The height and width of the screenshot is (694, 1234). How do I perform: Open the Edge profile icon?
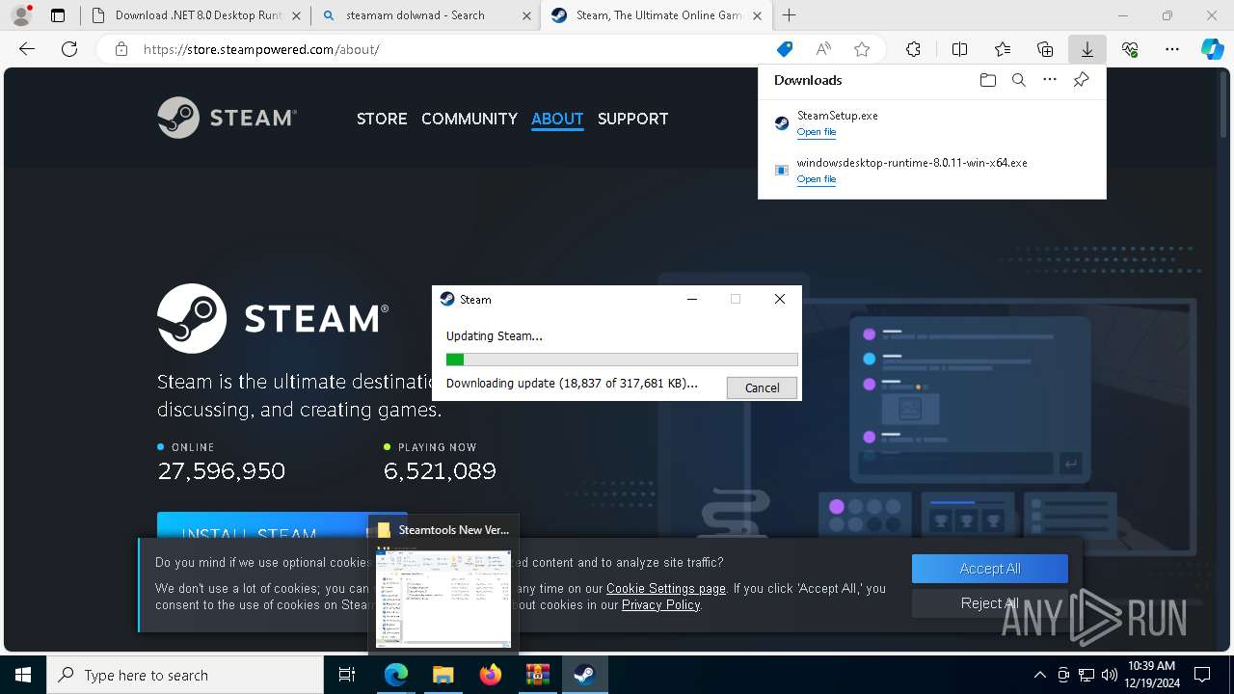point(20,15)
